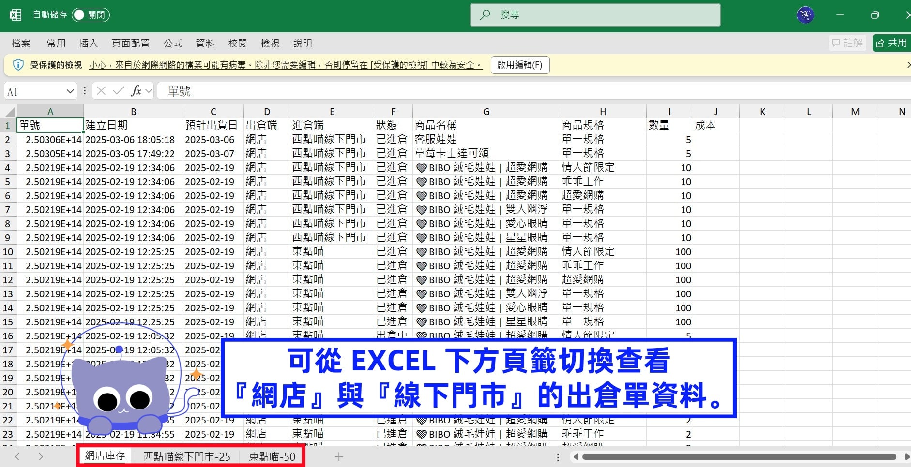Click the Excel app logo icon

coord(15,15)
